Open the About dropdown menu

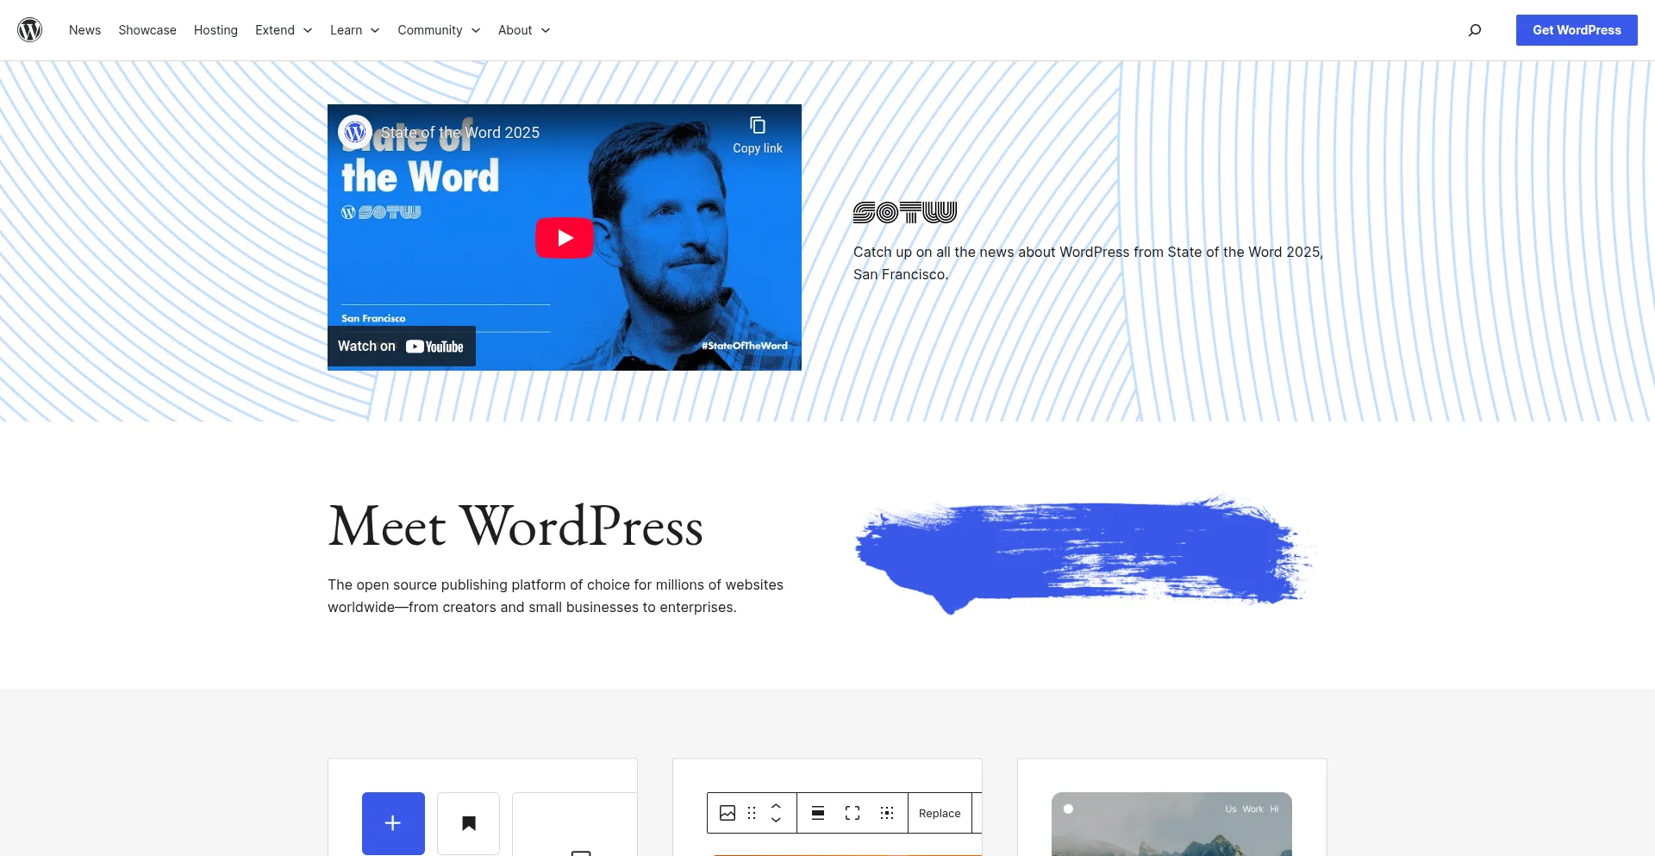[x=524, y=30]
